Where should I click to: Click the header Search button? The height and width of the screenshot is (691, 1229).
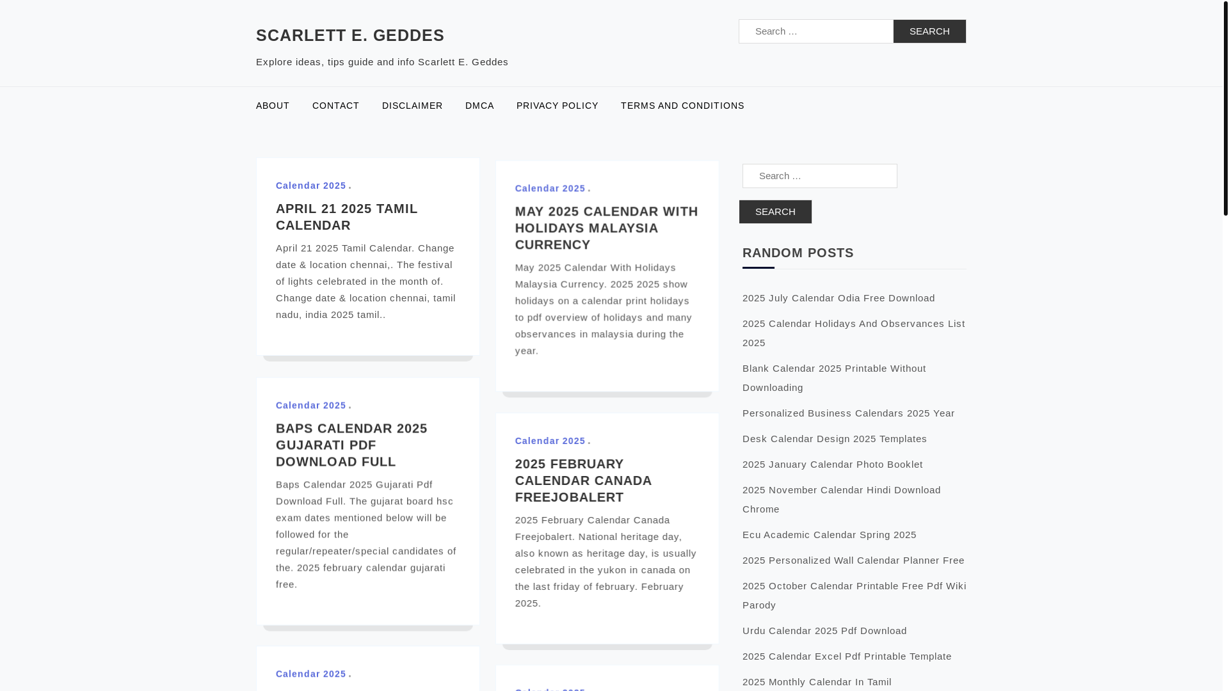(x=929, y=31)
